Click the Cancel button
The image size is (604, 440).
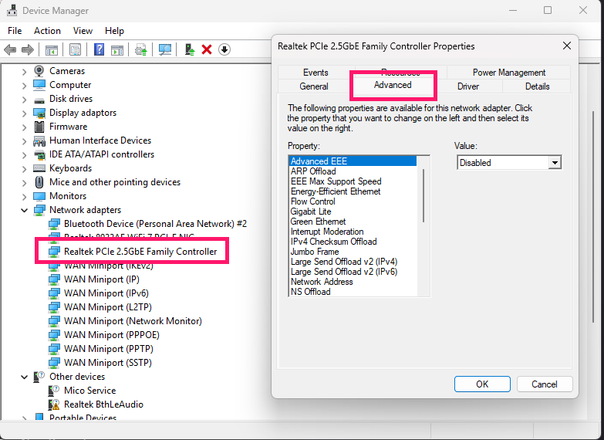click(545, 384)
